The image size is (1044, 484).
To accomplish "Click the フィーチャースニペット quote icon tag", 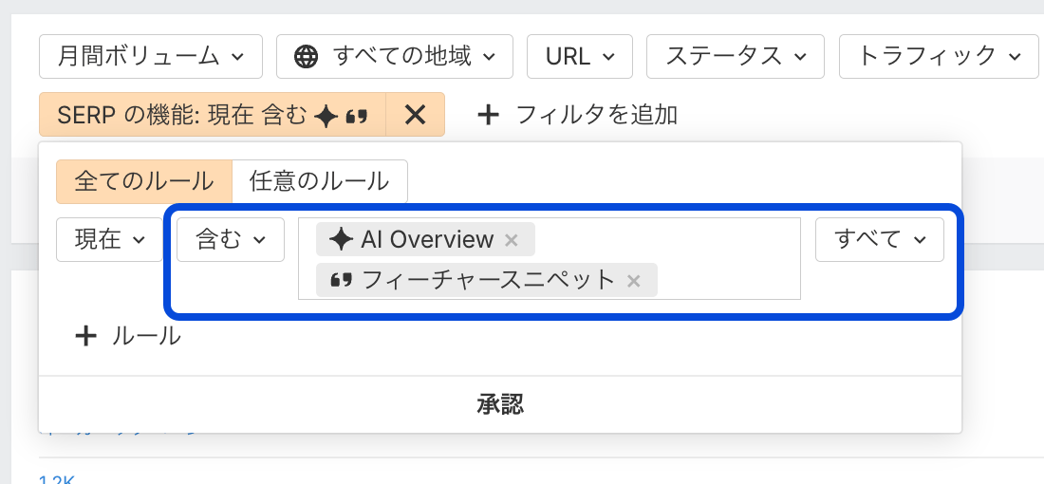I will click(x=342, y=281).
